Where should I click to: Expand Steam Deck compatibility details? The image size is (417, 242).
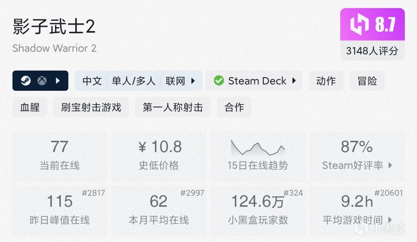tap(294, 81)
